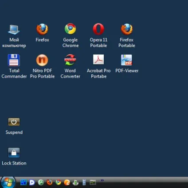Click the Suspend power icon
188x188 pixels.
tap(14, 122)
